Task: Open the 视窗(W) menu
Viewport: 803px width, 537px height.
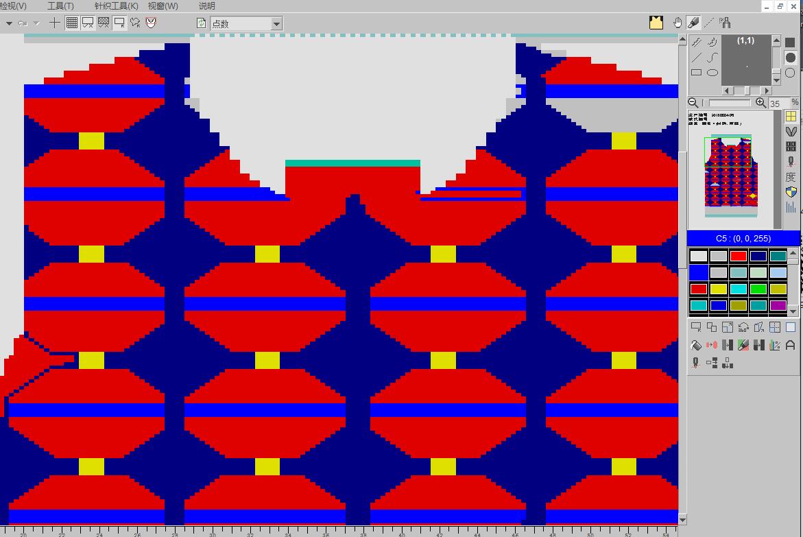Action: tap(163, 5)
